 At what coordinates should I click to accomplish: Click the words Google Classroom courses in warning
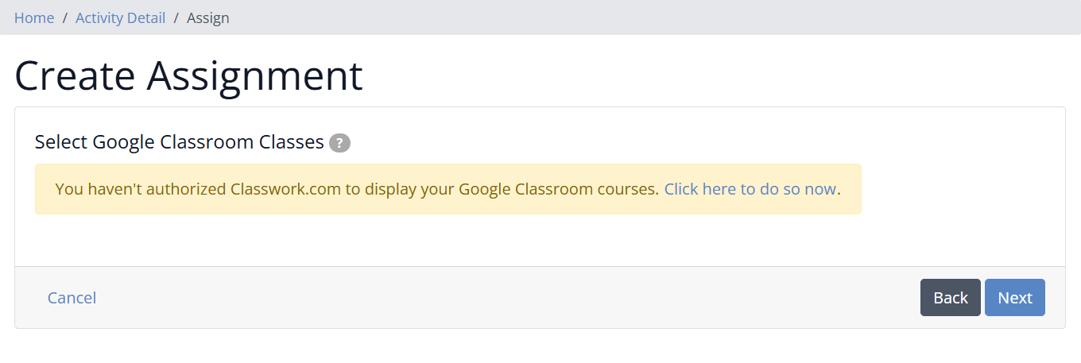point(559,189)
